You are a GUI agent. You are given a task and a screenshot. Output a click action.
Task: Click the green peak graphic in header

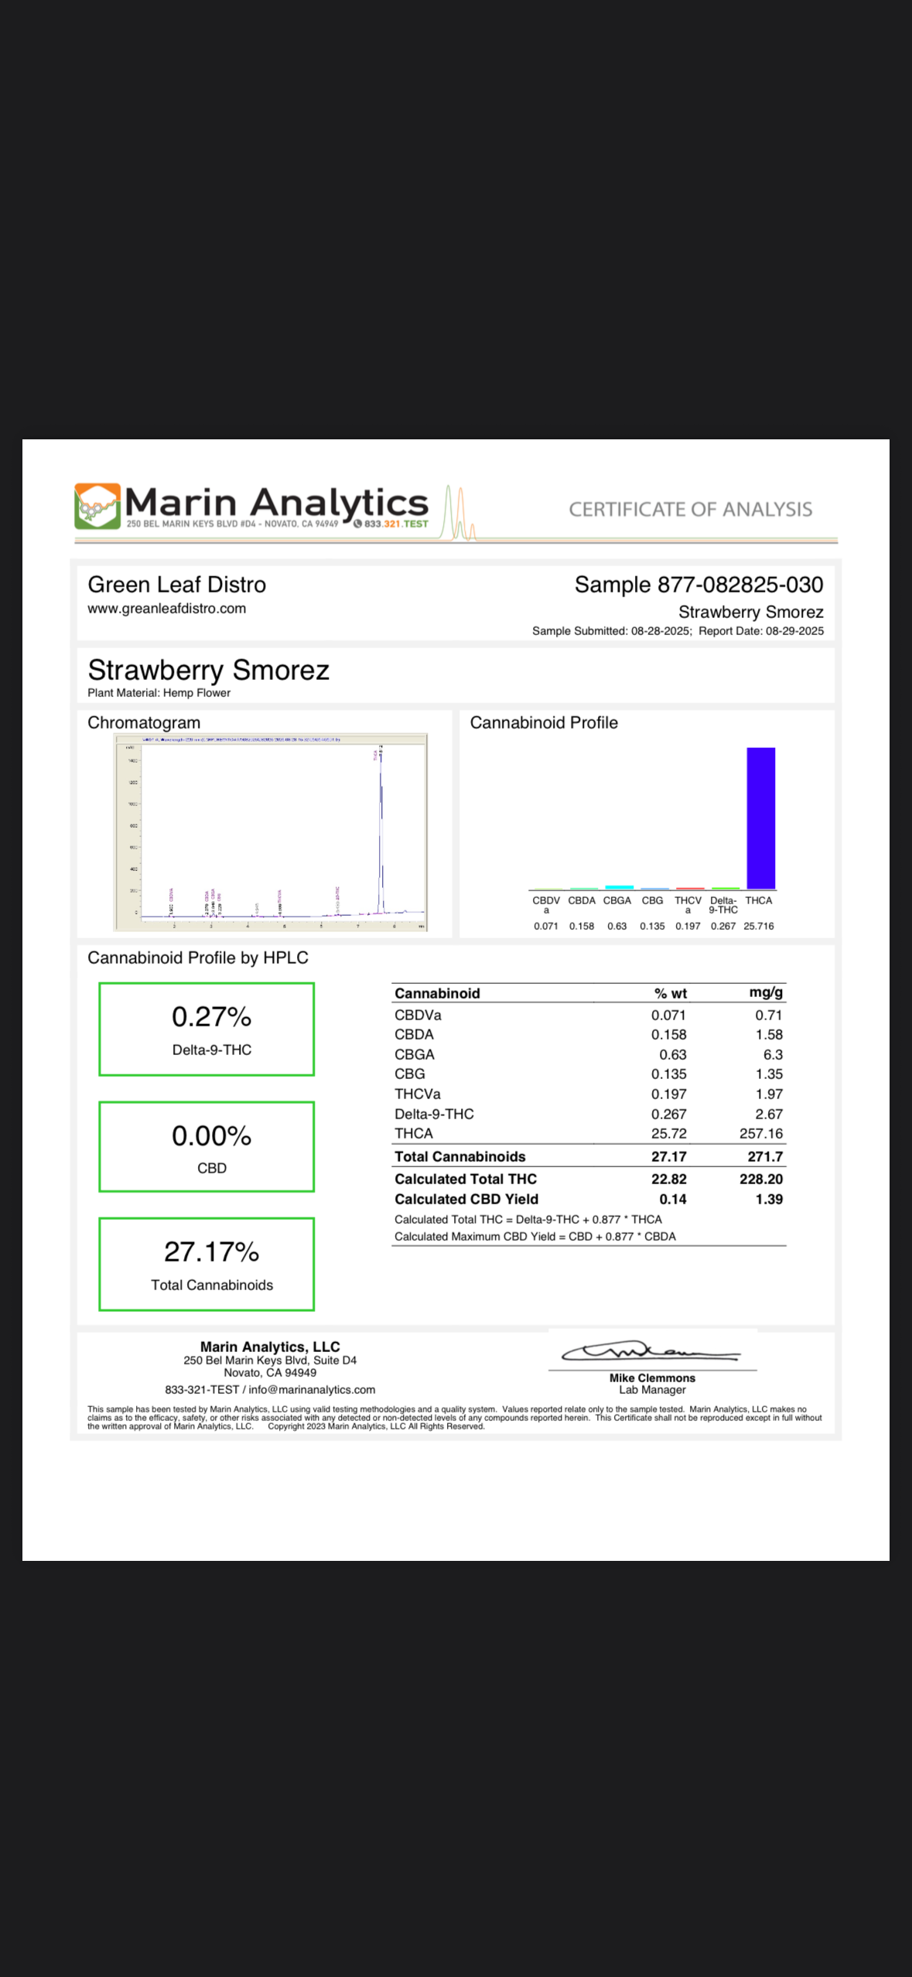[459, 512]
